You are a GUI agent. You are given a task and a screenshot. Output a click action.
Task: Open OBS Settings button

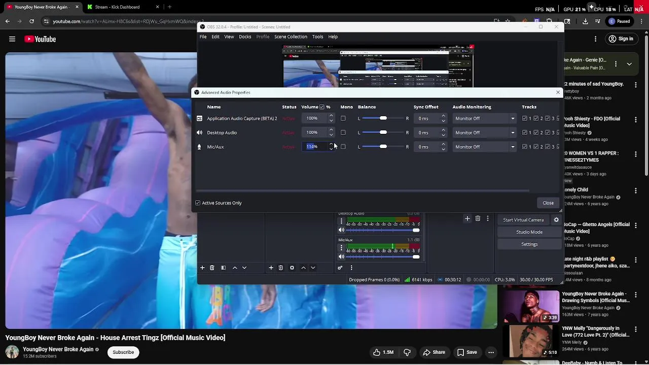529,244
